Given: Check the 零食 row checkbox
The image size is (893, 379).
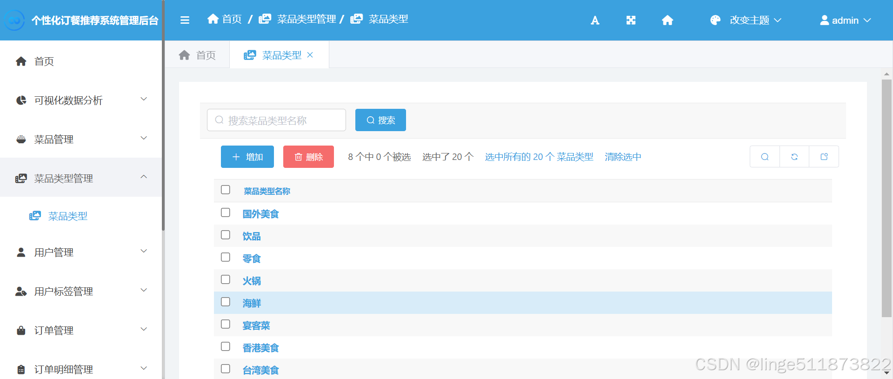Looking at the screenshot, I should 226,257.
